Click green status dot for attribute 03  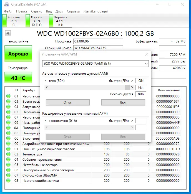click(x=8, y=102)
